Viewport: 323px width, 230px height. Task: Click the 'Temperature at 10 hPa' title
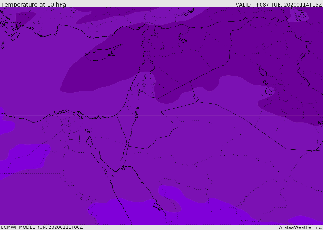tap(33, 4)
